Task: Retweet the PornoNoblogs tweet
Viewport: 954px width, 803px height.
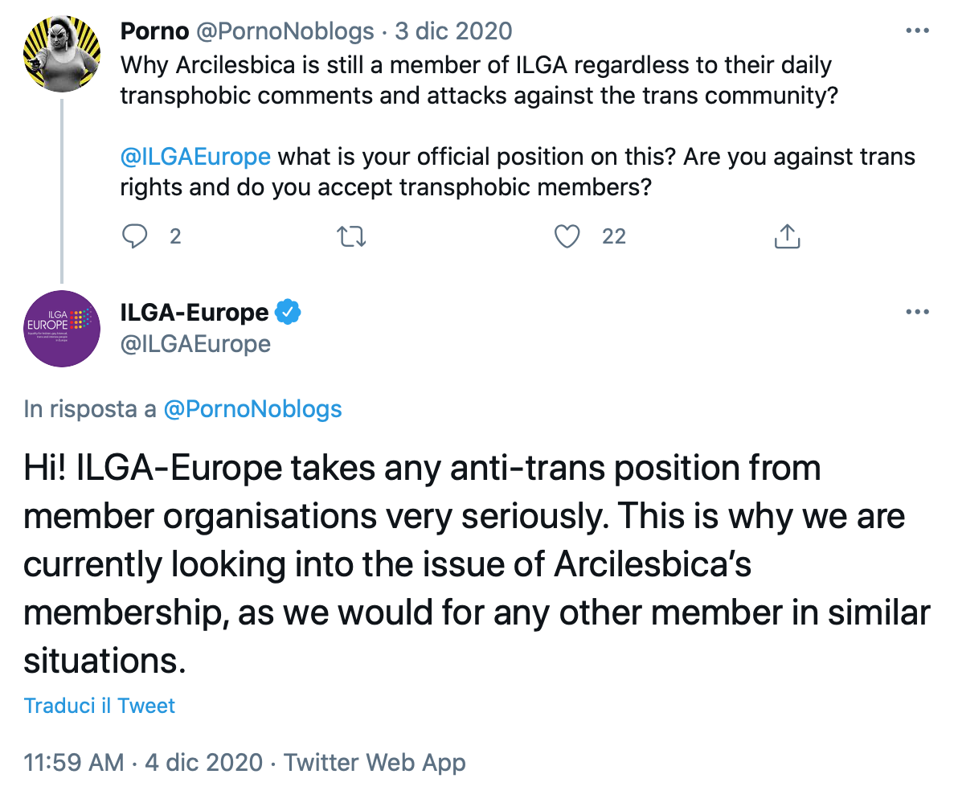Action: coord(351,236)
